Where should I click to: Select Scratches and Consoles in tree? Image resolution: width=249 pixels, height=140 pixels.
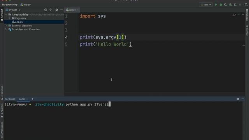pyautogui.click(x=26, y=30)
